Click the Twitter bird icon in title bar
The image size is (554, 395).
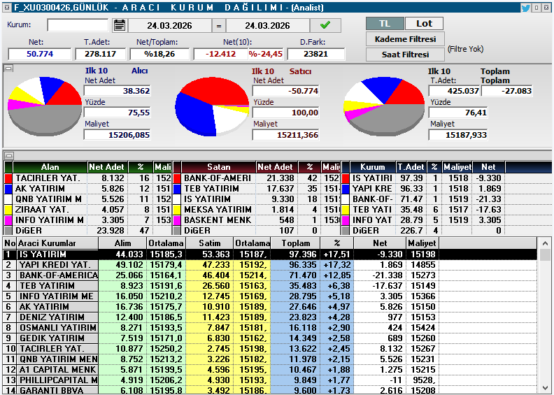coord(525,8)
